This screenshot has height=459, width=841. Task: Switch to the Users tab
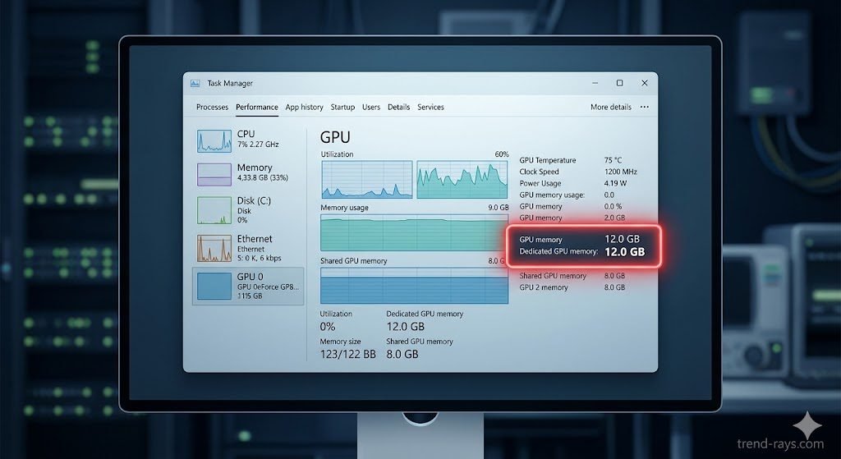coord(370,108)
